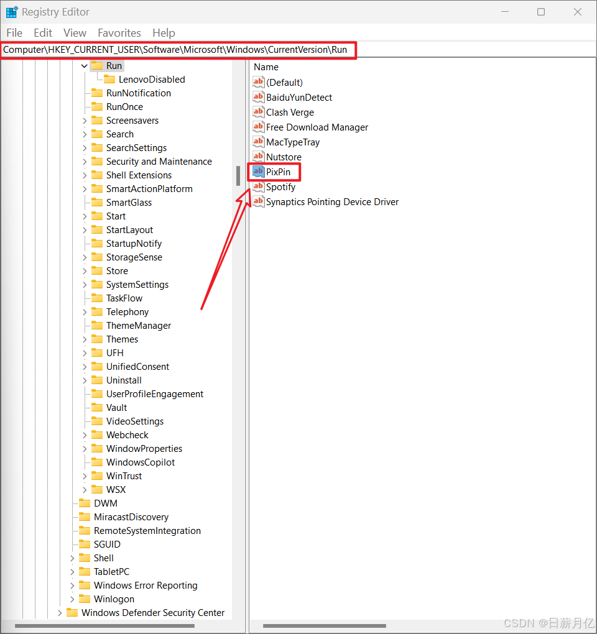
Task: Expand the Windows Defender Security Center key
Action: 60,613
